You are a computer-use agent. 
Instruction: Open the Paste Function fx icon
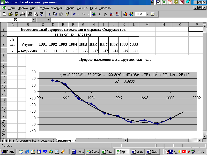click(x=106, y=14)
